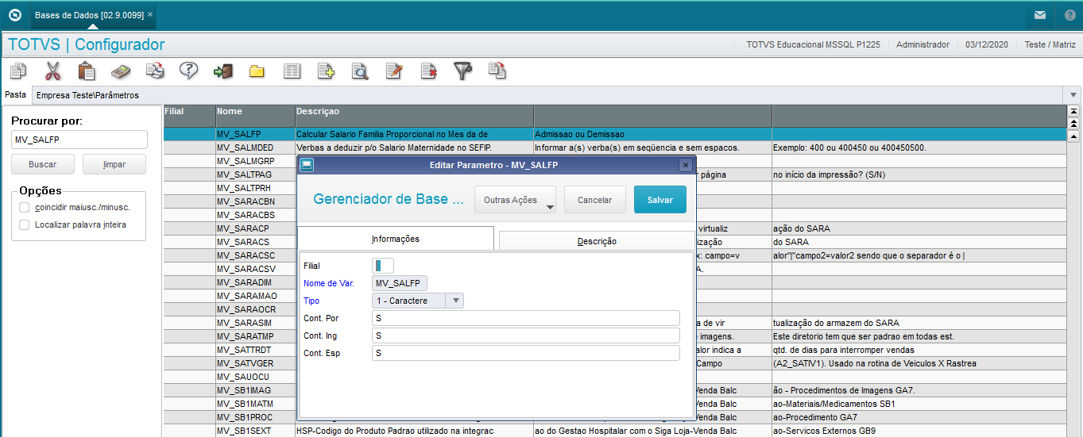
Task: Switch to the Informações tab
Action: (x=395, y=239)
